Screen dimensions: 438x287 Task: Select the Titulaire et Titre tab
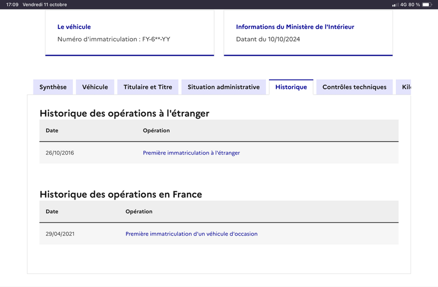[x=148, y=87]
